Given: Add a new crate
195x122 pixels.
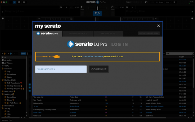Looking at the screenshot, I should point(4,54).
